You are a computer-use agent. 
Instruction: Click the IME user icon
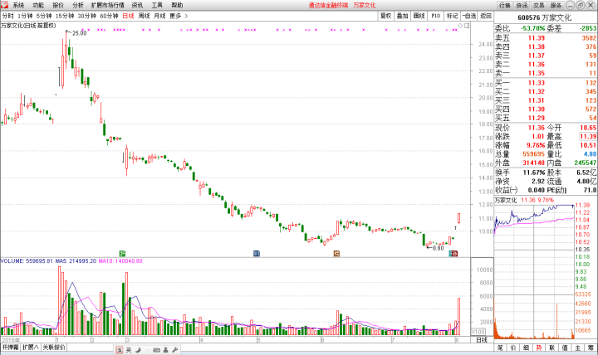pyautogui.click(x=165, y=350)
